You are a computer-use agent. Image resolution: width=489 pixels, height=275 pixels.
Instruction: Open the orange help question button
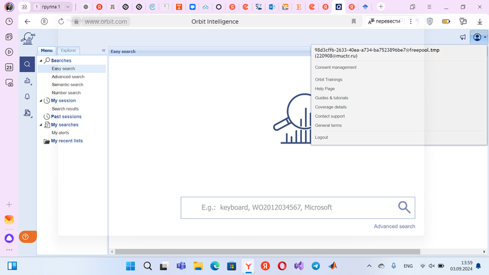(28, 237)
